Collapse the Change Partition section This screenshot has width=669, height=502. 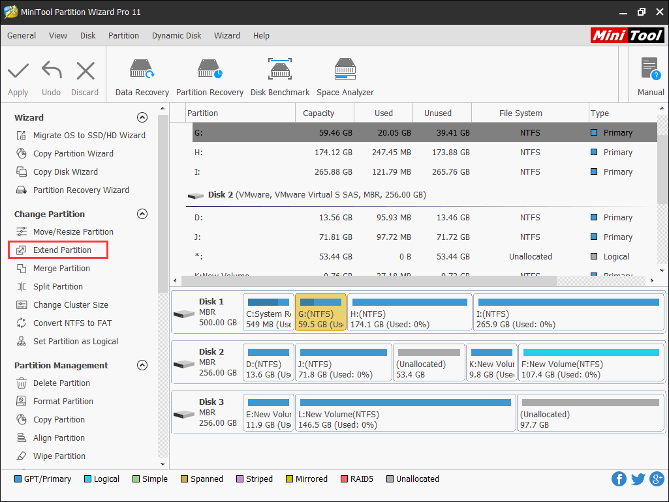pyautogui.click(x=142, y=214)
